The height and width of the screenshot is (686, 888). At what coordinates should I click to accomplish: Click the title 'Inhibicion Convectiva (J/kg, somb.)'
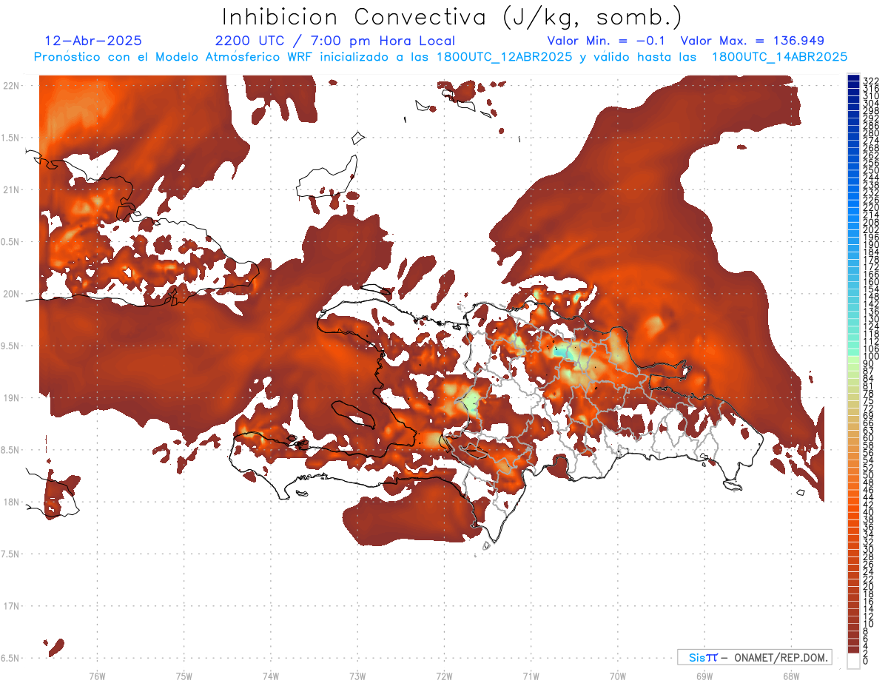coord(452,17)
